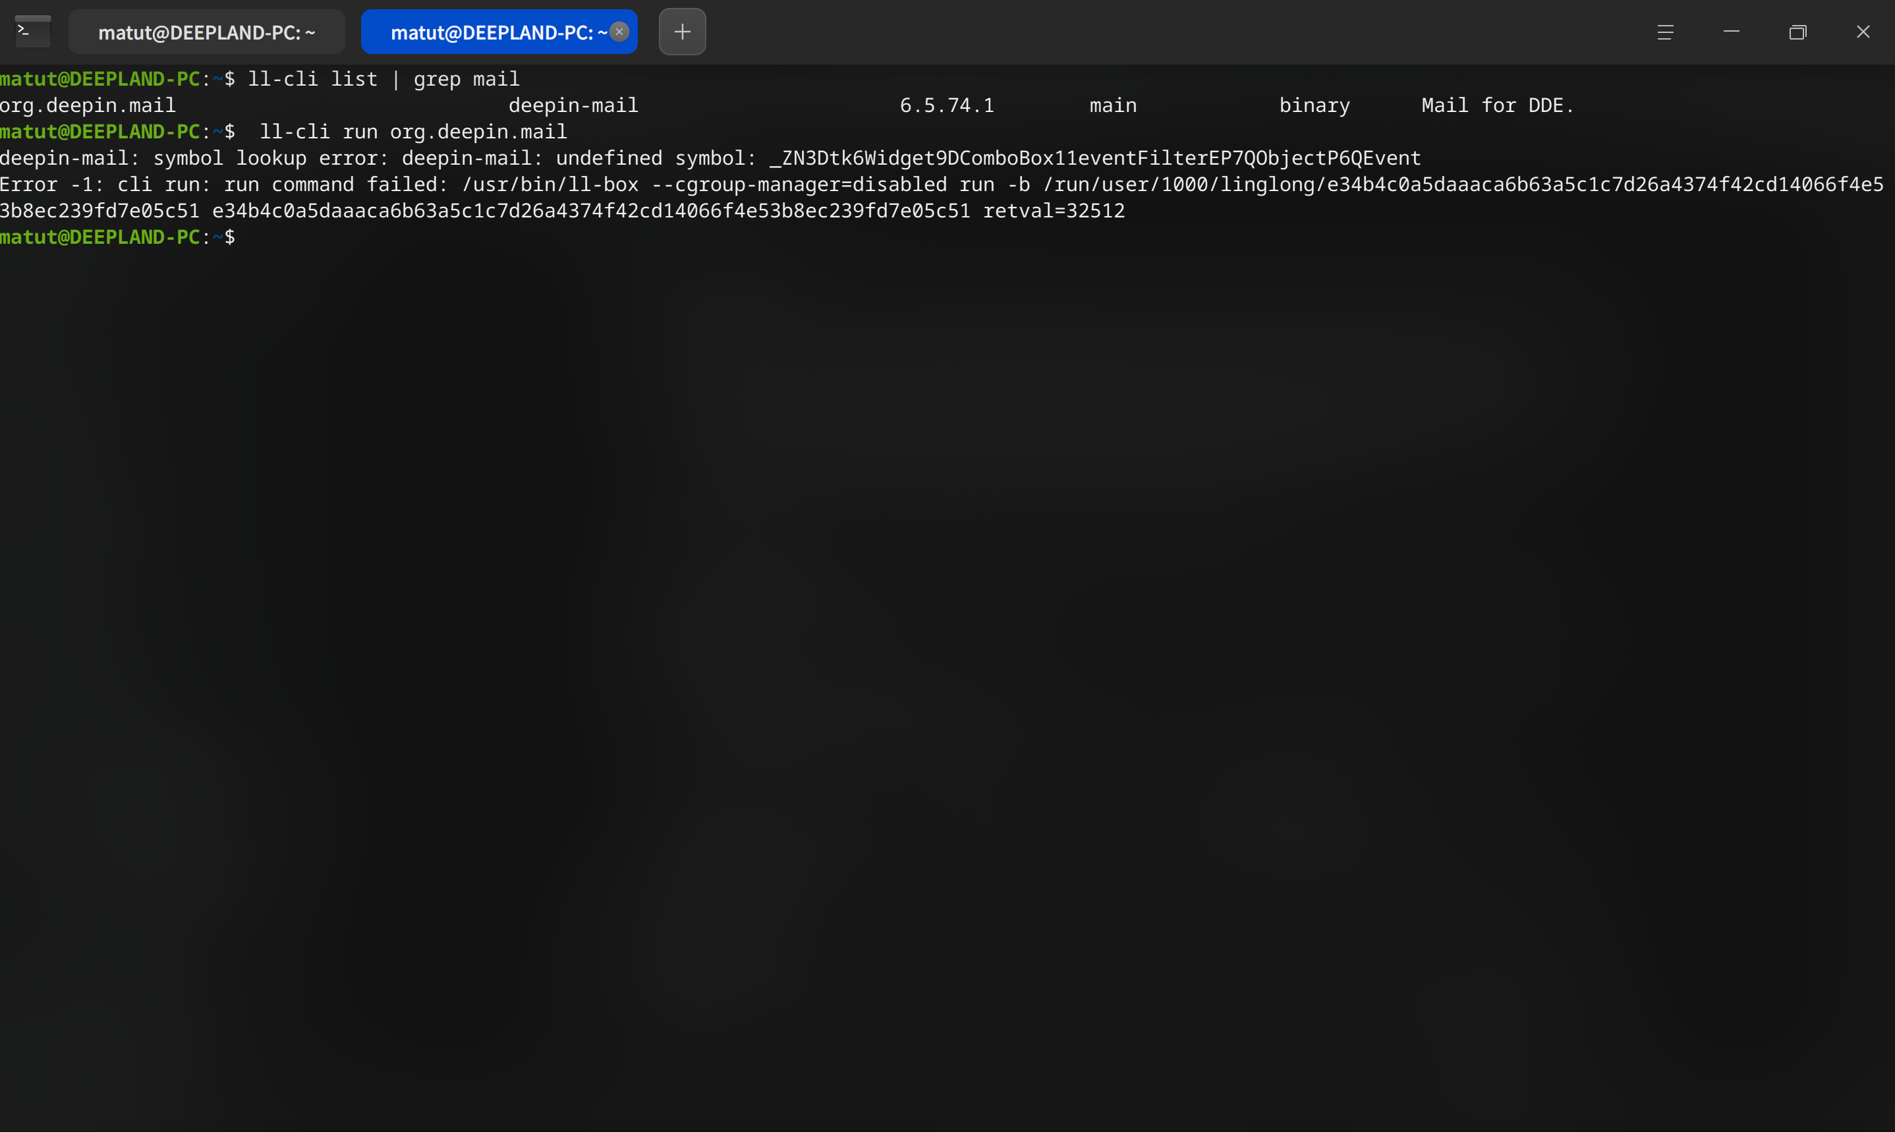Click the empty command prompt line
This screenshot has width=1895, height=1132.
[947, 237]
